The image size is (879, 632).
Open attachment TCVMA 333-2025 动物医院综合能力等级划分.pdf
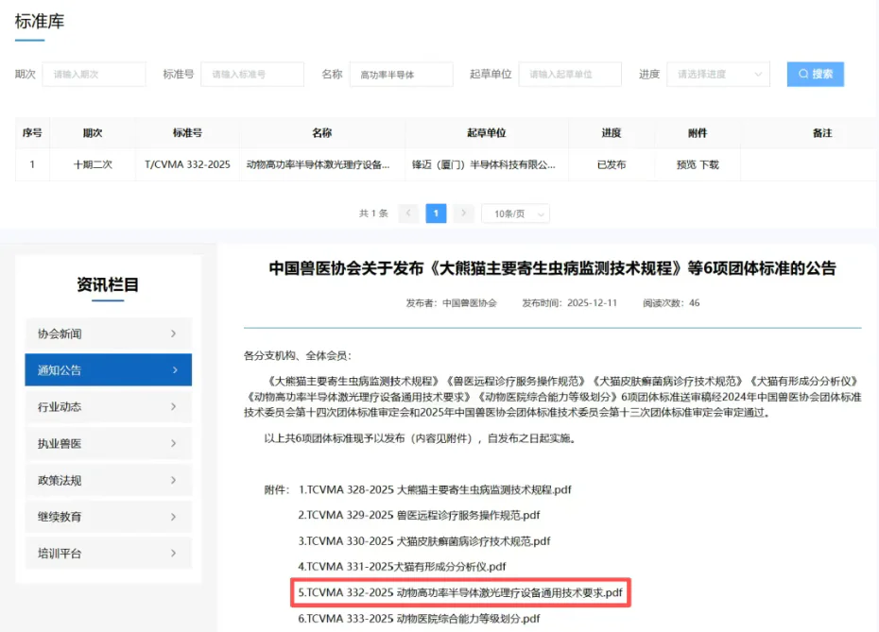419,619
